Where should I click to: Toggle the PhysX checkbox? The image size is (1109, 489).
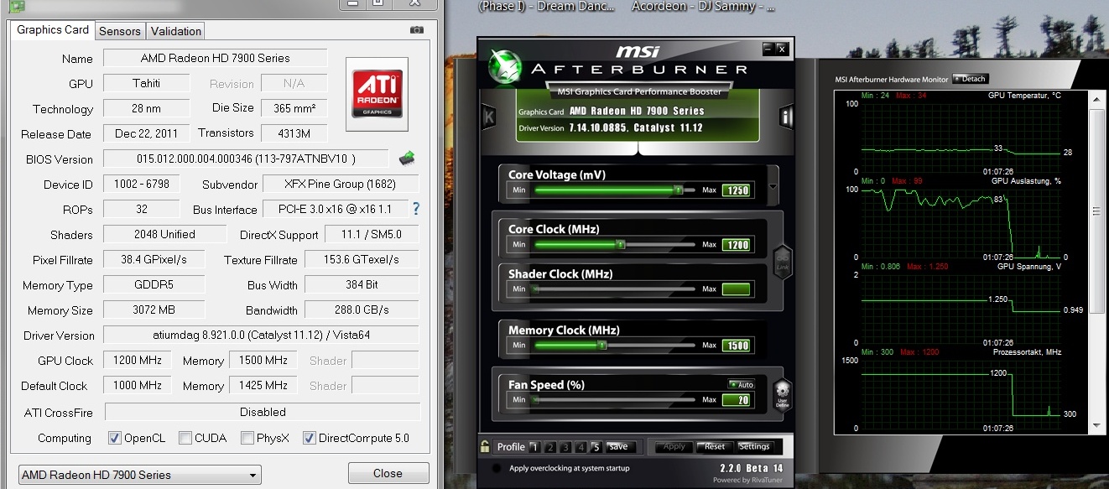[247, 438]
